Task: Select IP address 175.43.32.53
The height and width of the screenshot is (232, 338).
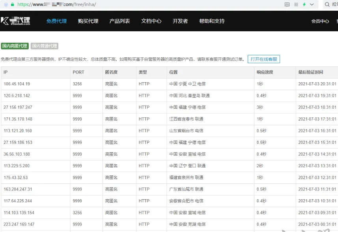Action: [x=16, y=177]
